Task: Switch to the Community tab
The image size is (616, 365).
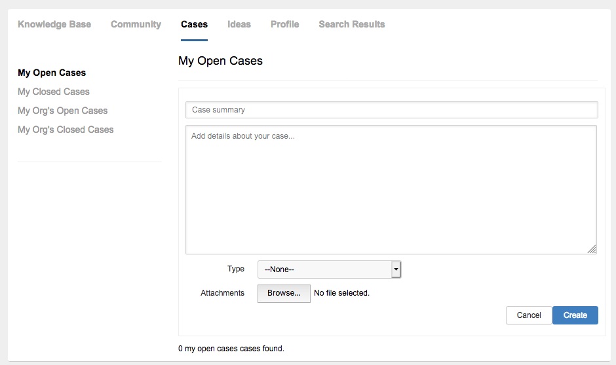Action: [136, 24]
